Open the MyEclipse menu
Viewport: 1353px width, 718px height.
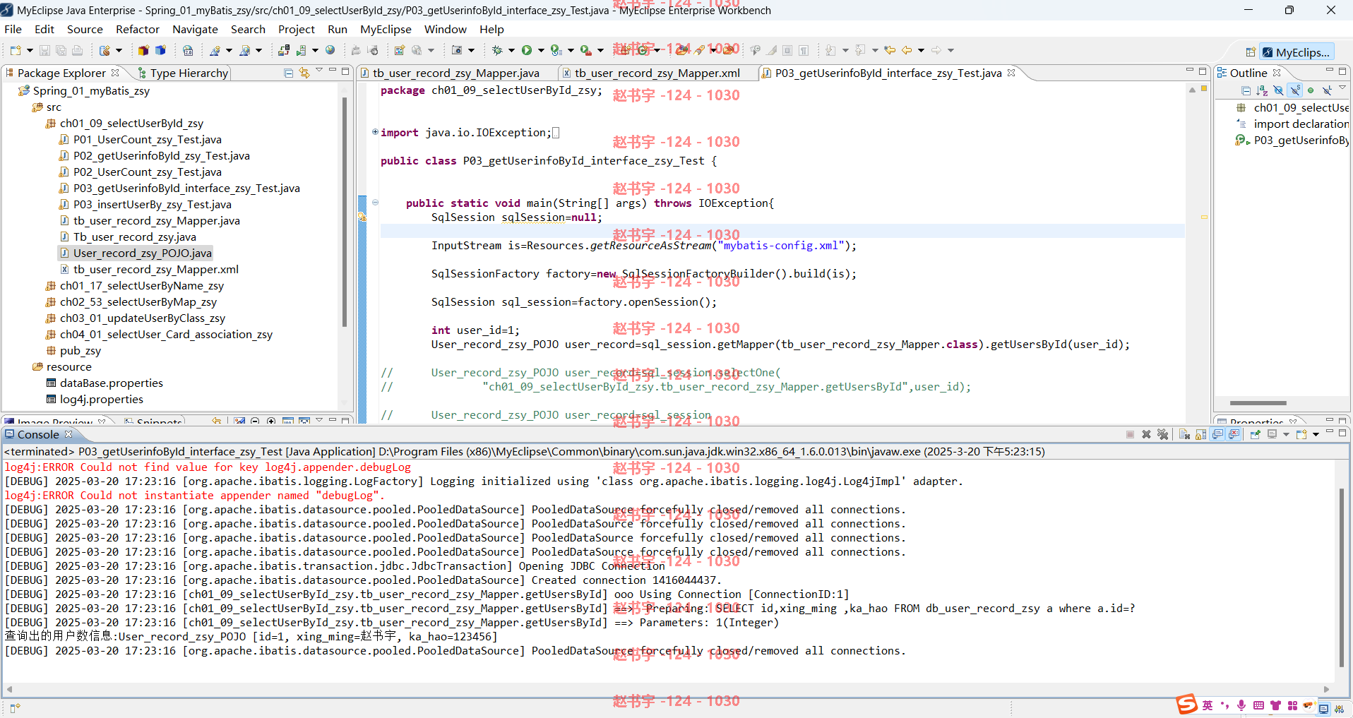386,29
